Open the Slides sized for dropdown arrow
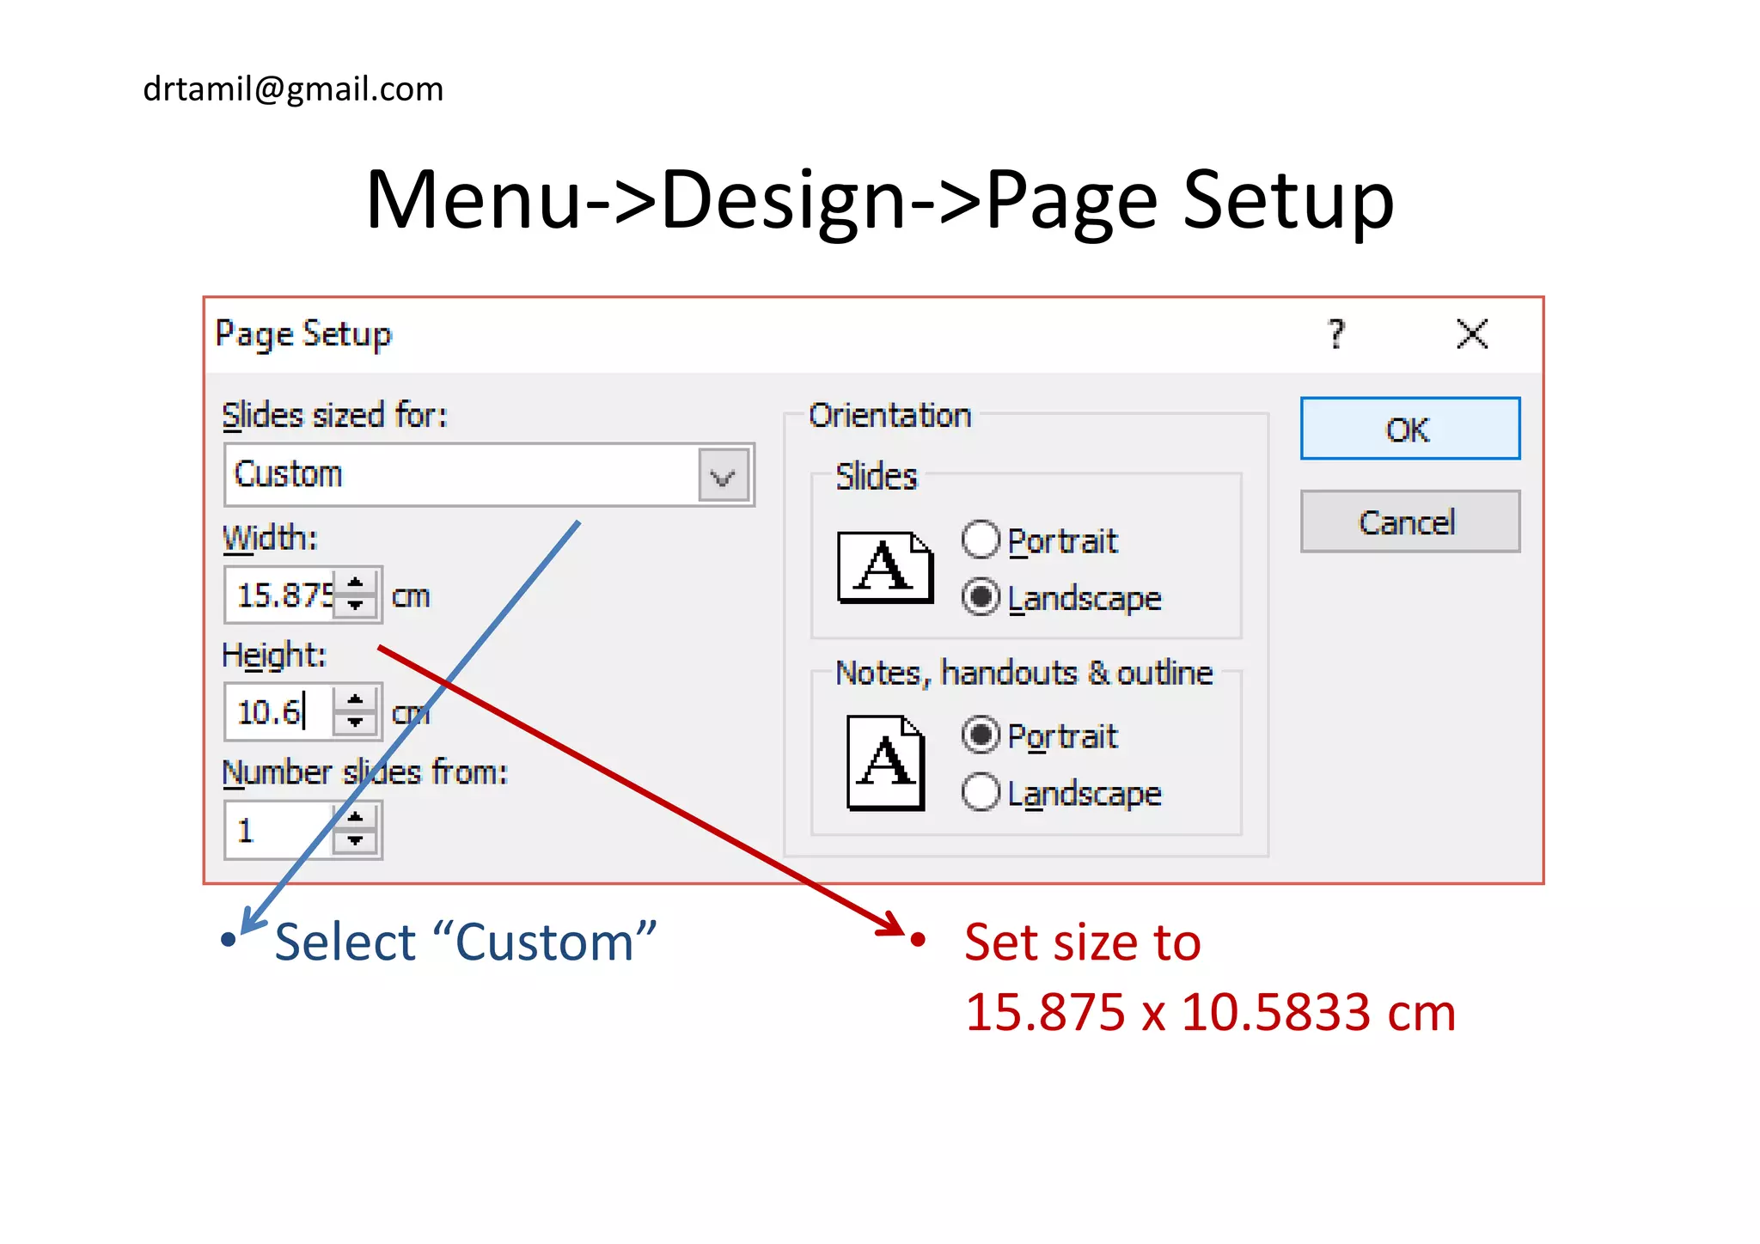1760x1244 pixels. (723, 475)
